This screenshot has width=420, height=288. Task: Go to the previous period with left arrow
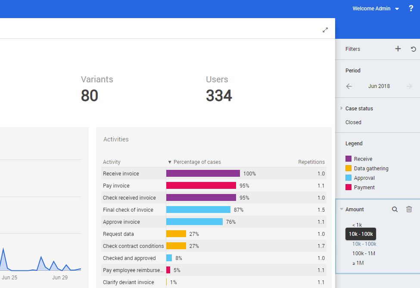pos(349,86)
